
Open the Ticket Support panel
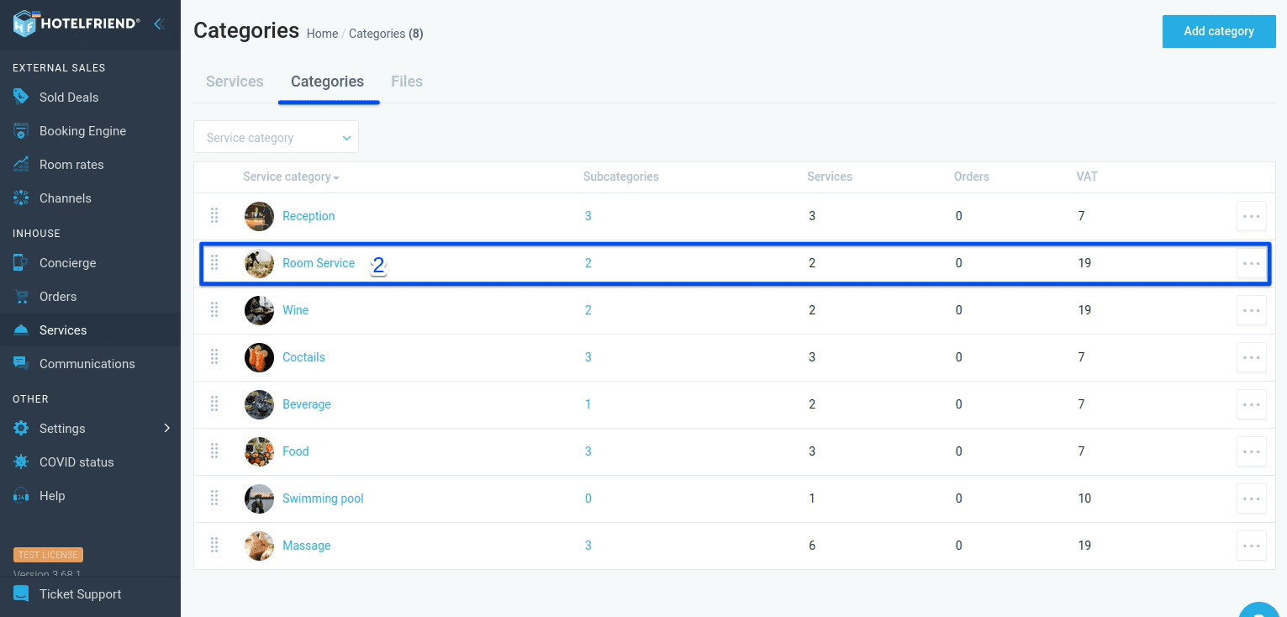79,593
